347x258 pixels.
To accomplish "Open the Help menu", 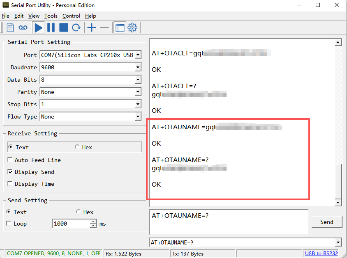I will [x=90, y=16].
